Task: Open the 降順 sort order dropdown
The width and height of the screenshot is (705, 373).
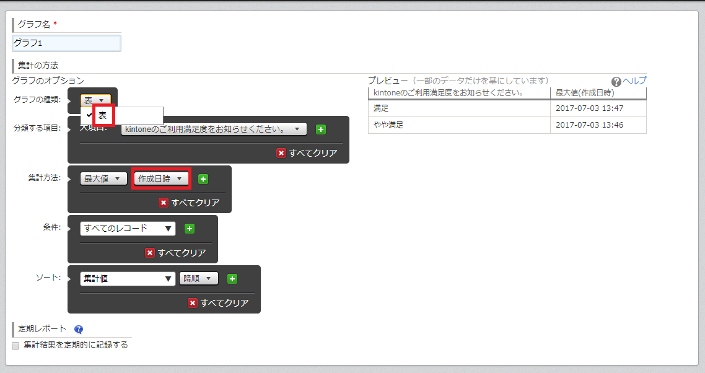Action: [199, 278]
